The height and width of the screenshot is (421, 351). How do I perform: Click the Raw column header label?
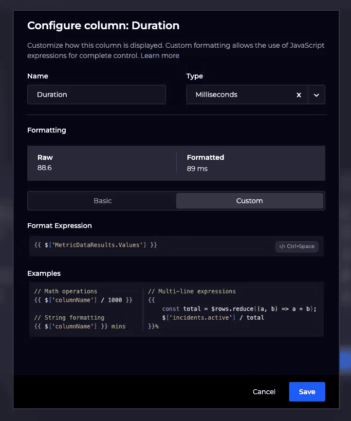pyautogui.click(x=45, y=157)
